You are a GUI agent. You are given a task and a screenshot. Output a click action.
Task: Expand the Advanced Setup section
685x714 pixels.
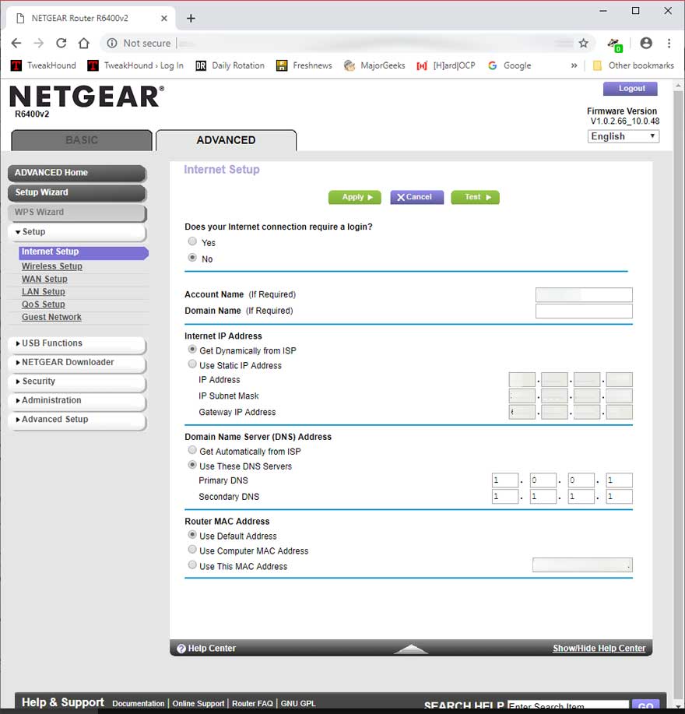(77, 420)
